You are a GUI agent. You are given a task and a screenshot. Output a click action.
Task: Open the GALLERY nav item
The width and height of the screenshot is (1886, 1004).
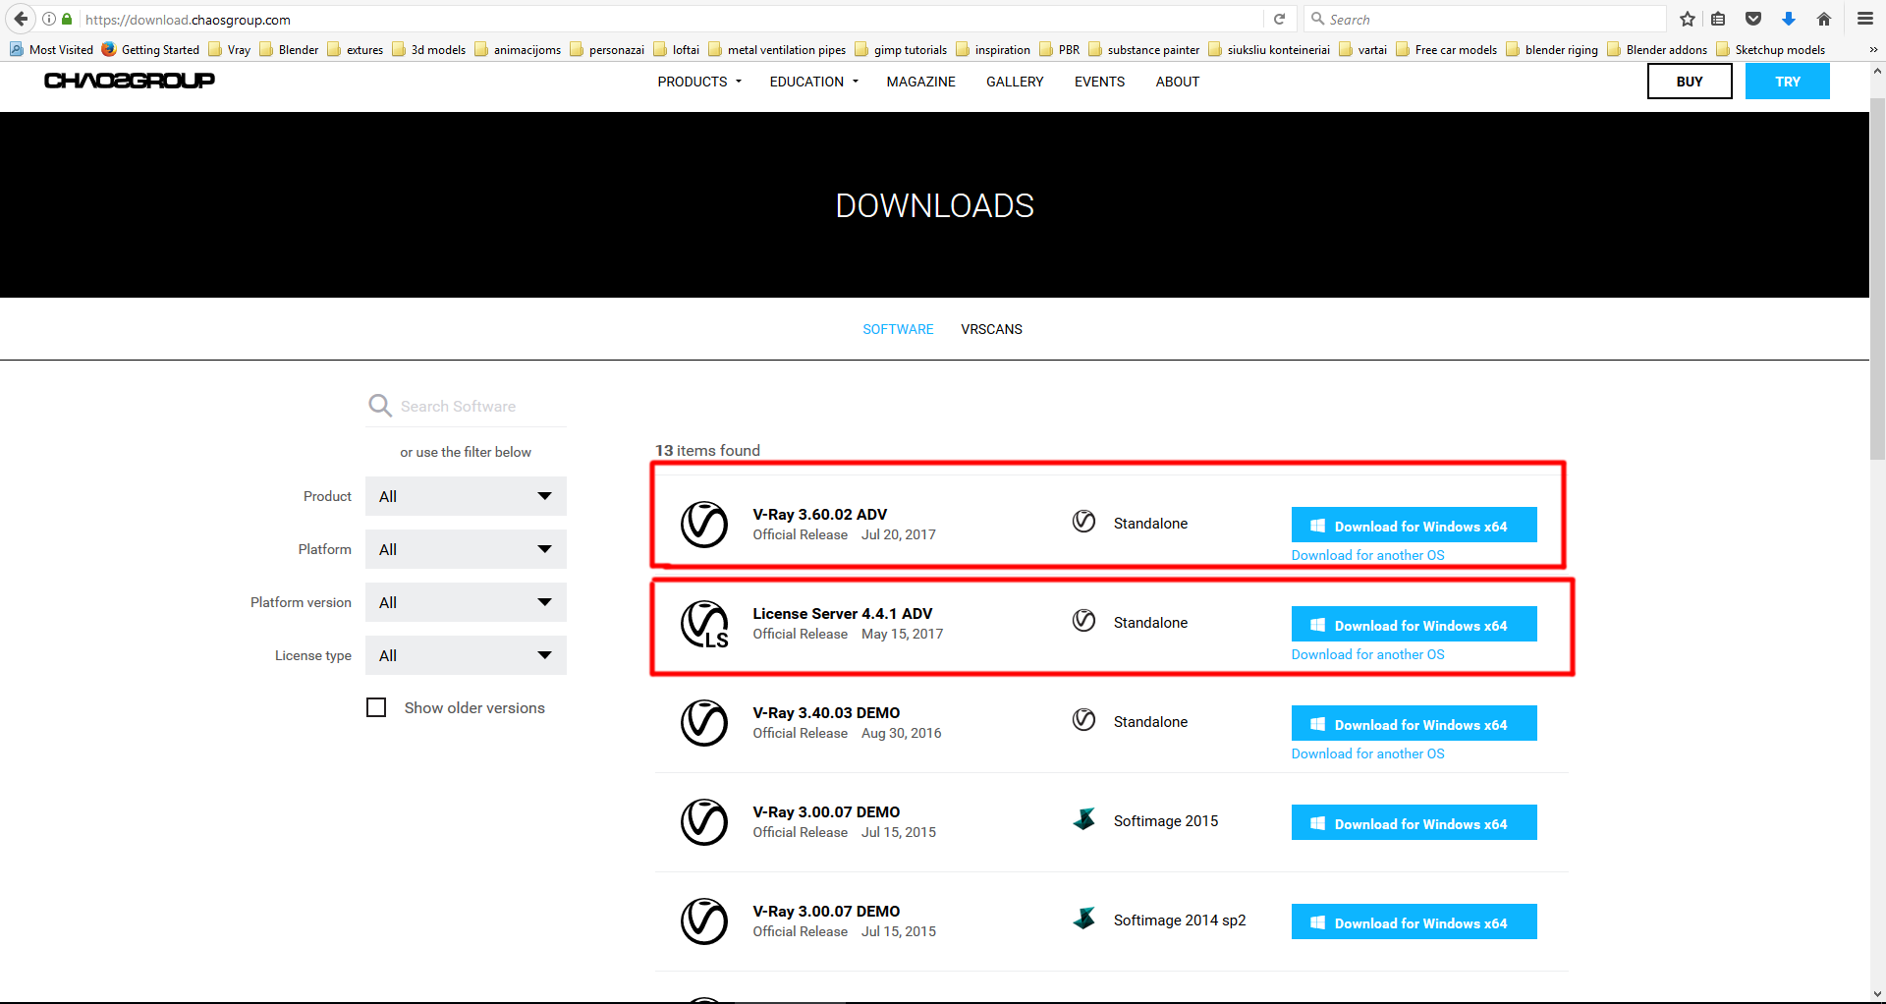[x=1015, y=82]
